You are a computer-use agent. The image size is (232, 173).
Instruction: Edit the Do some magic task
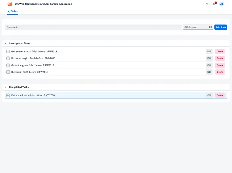(209, 58)
